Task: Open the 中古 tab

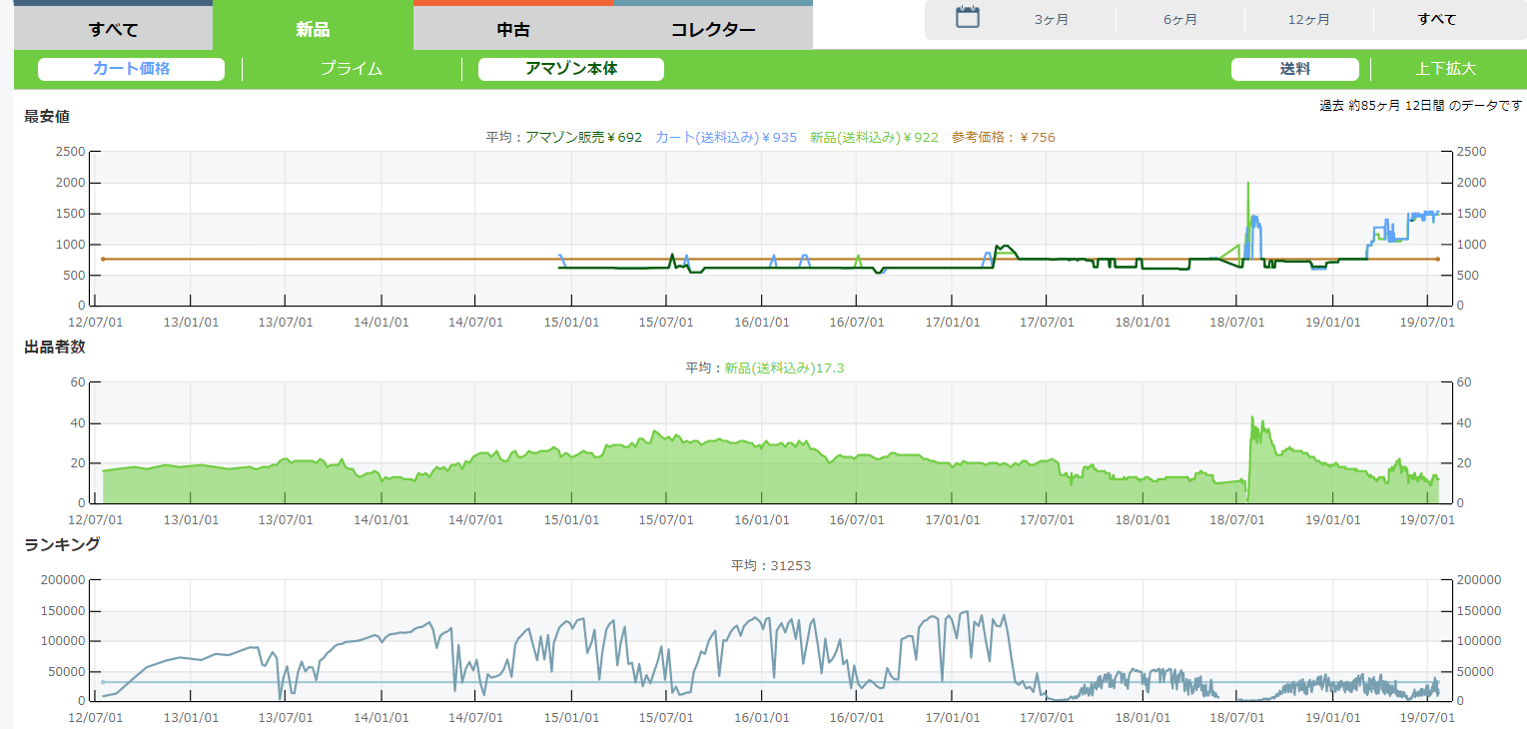Action: pyautogui.click(x=512, y=29)
